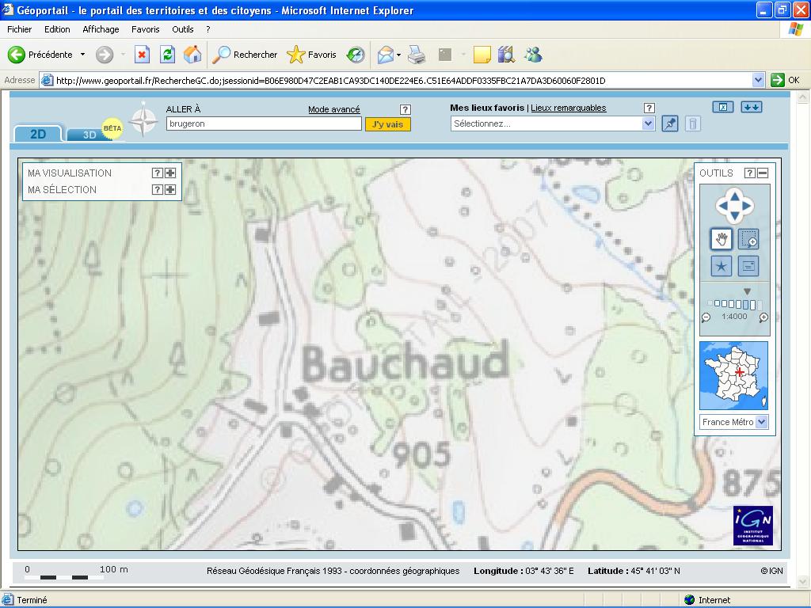Open the Affichage menu

(101, 29)
